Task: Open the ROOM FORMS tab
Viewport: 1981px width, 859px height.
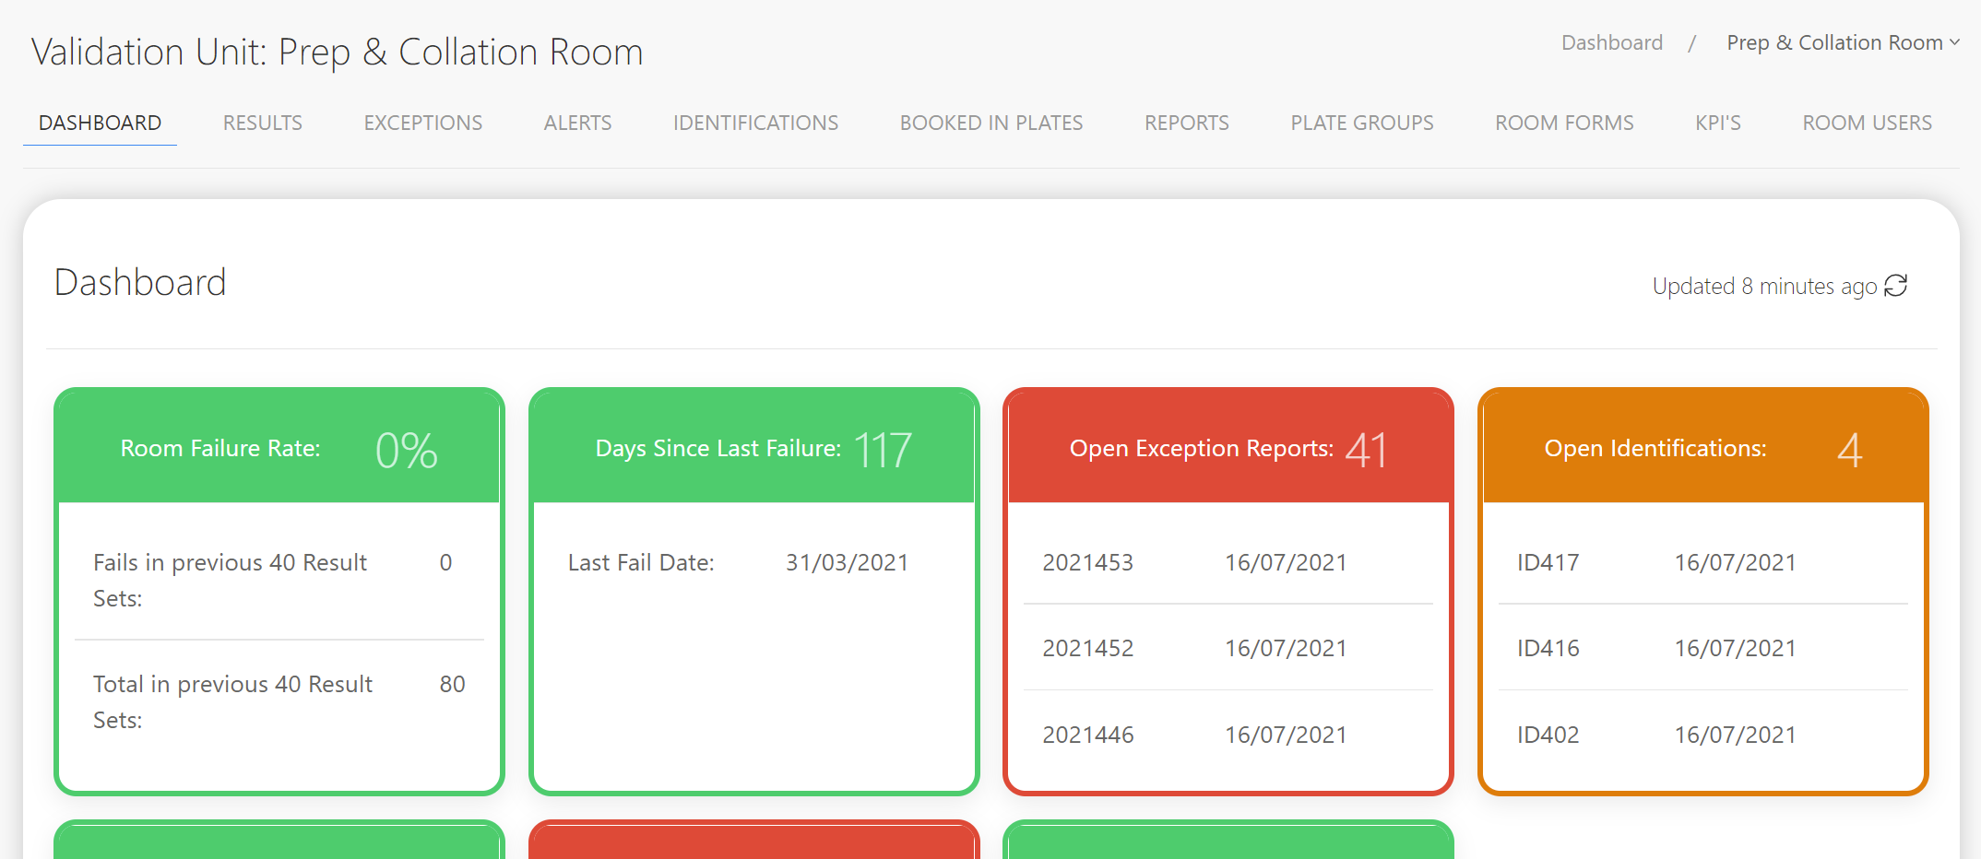Action: (1564, 123)
